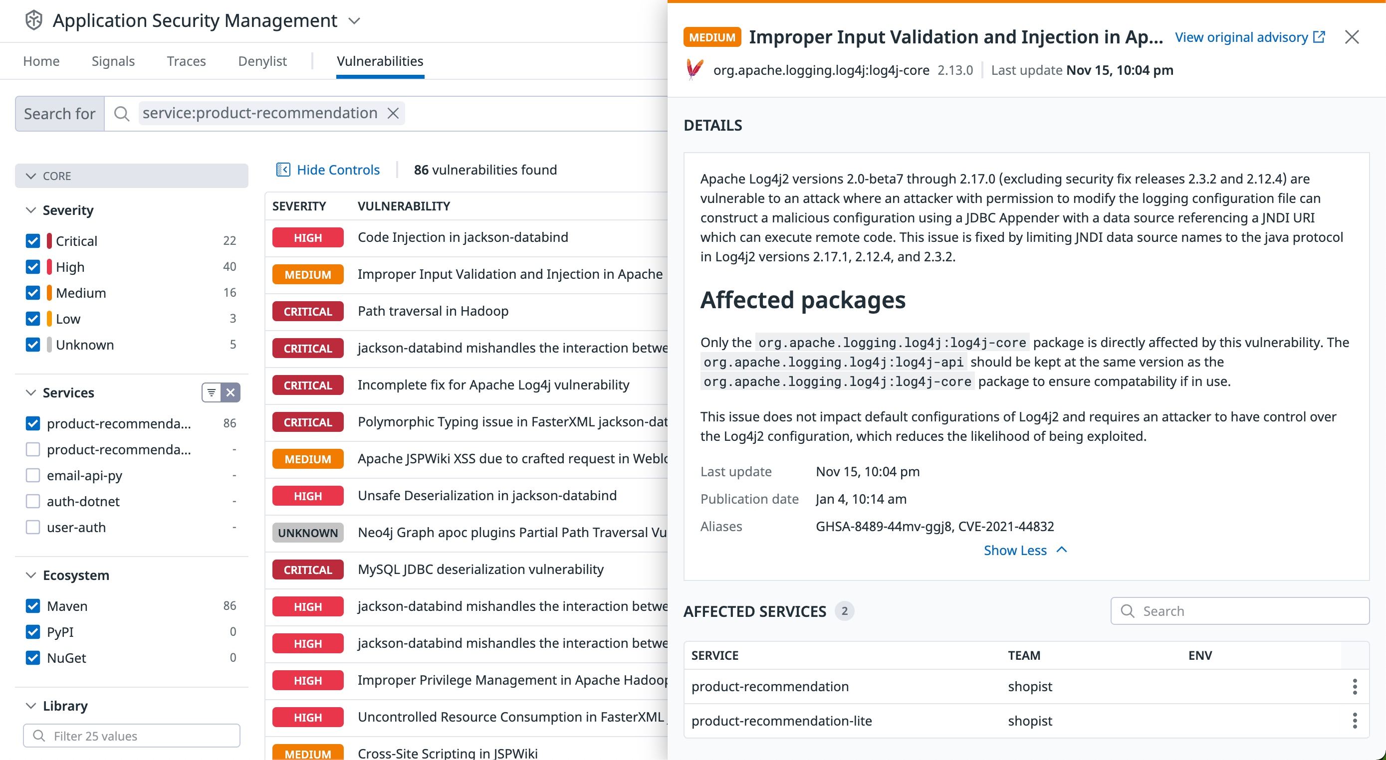Screen dimensions: 1386x760
Task: Switch to the Traces tab
Action: click(x=186, y=61)
